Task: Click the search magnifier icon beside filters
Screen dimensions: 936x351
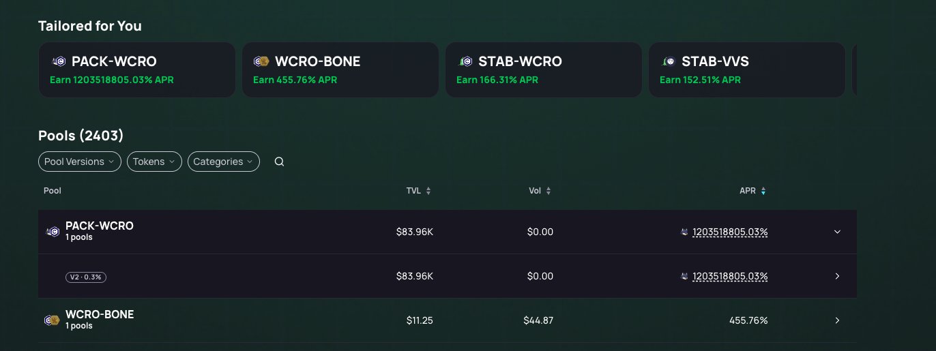Action: [279, 162]
